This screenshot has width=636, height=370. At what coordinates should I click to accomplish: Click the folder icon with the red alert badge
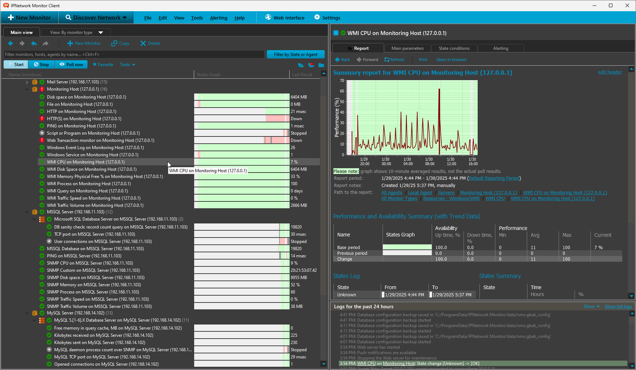click(x=311, y=65)
